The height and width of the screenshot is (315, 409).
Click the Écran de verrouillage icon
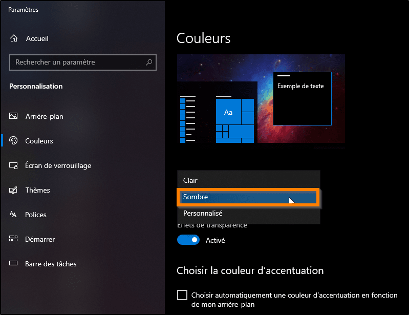pyautogui.click(x=13, y=165)
